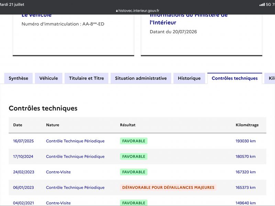The width and height of the screenshot is (275, 206).
Task: Open the Synthèse tab
Action: click(19, 78)
